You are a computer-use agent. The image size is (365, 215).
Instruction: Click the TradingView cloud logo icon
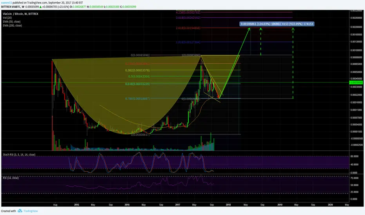point(20,211)
